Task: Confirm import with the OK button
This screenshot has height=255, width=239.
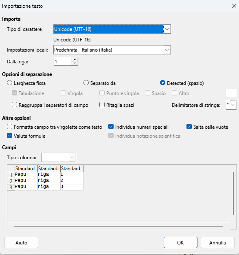Action: point(180,242)
